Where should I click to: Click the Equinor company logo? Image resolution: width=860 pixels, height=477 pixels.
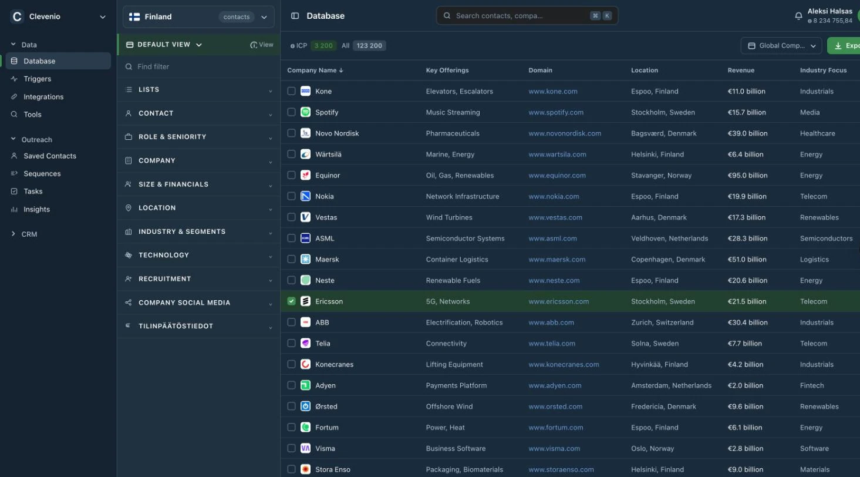pyautogui.click(x=305, y=175)
